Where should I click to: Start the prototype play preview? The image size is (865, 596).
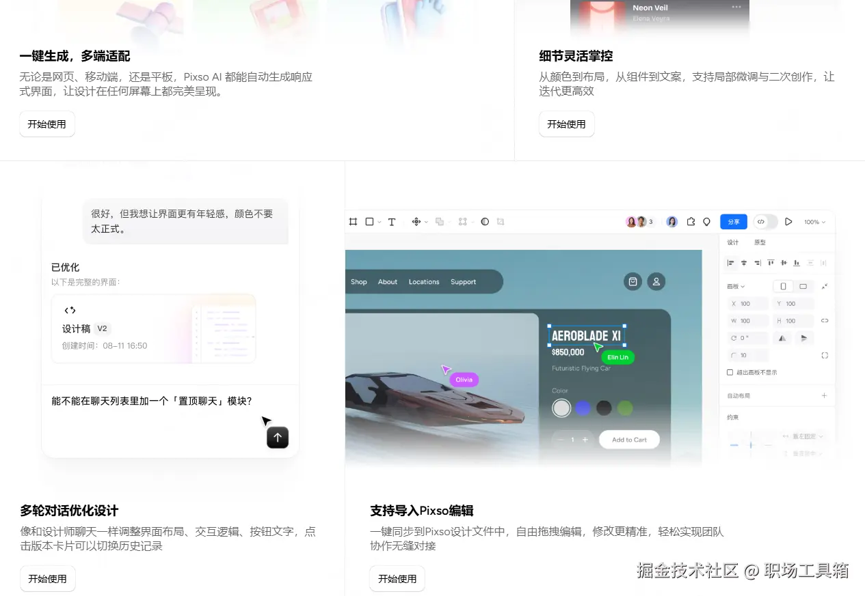pos(788,222)
